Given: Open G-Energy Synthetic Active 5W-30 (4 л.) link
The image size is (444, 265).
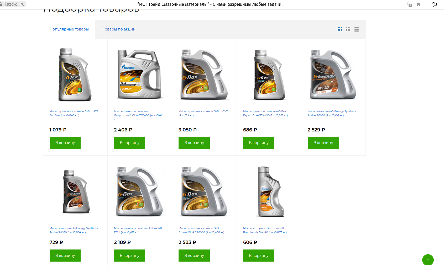Looking at the screenshot, I should pos(332,113).
